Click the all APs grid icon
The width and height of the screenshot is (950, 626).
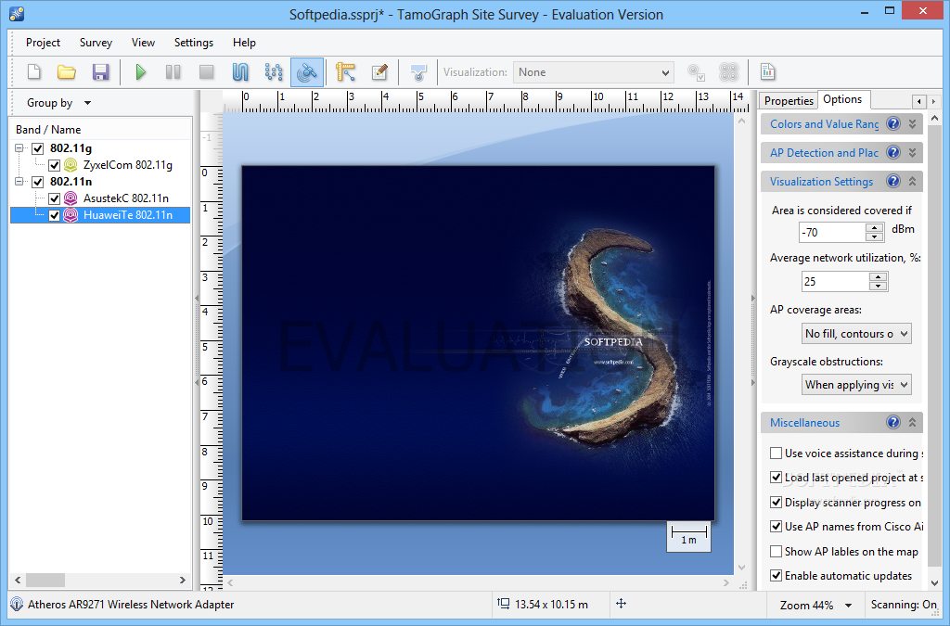pyautogui.click(x=729, y=72)
